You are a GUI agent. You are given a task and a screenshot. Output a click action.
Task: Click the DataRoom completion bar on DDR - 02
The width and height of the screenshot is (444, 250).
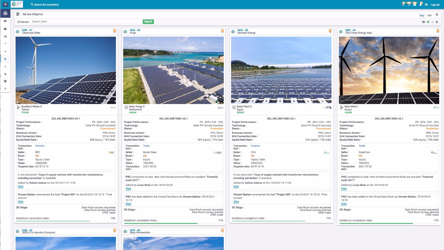(x=174, y=223)
